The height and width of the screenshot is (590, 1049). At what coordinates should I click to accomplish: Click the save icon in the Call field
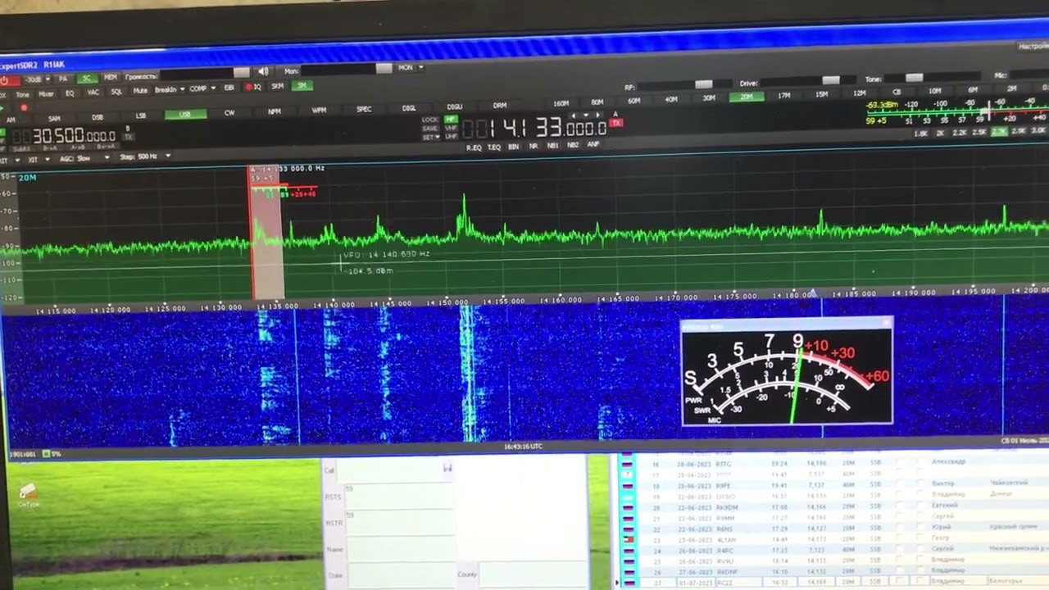[x=447, y=467]
